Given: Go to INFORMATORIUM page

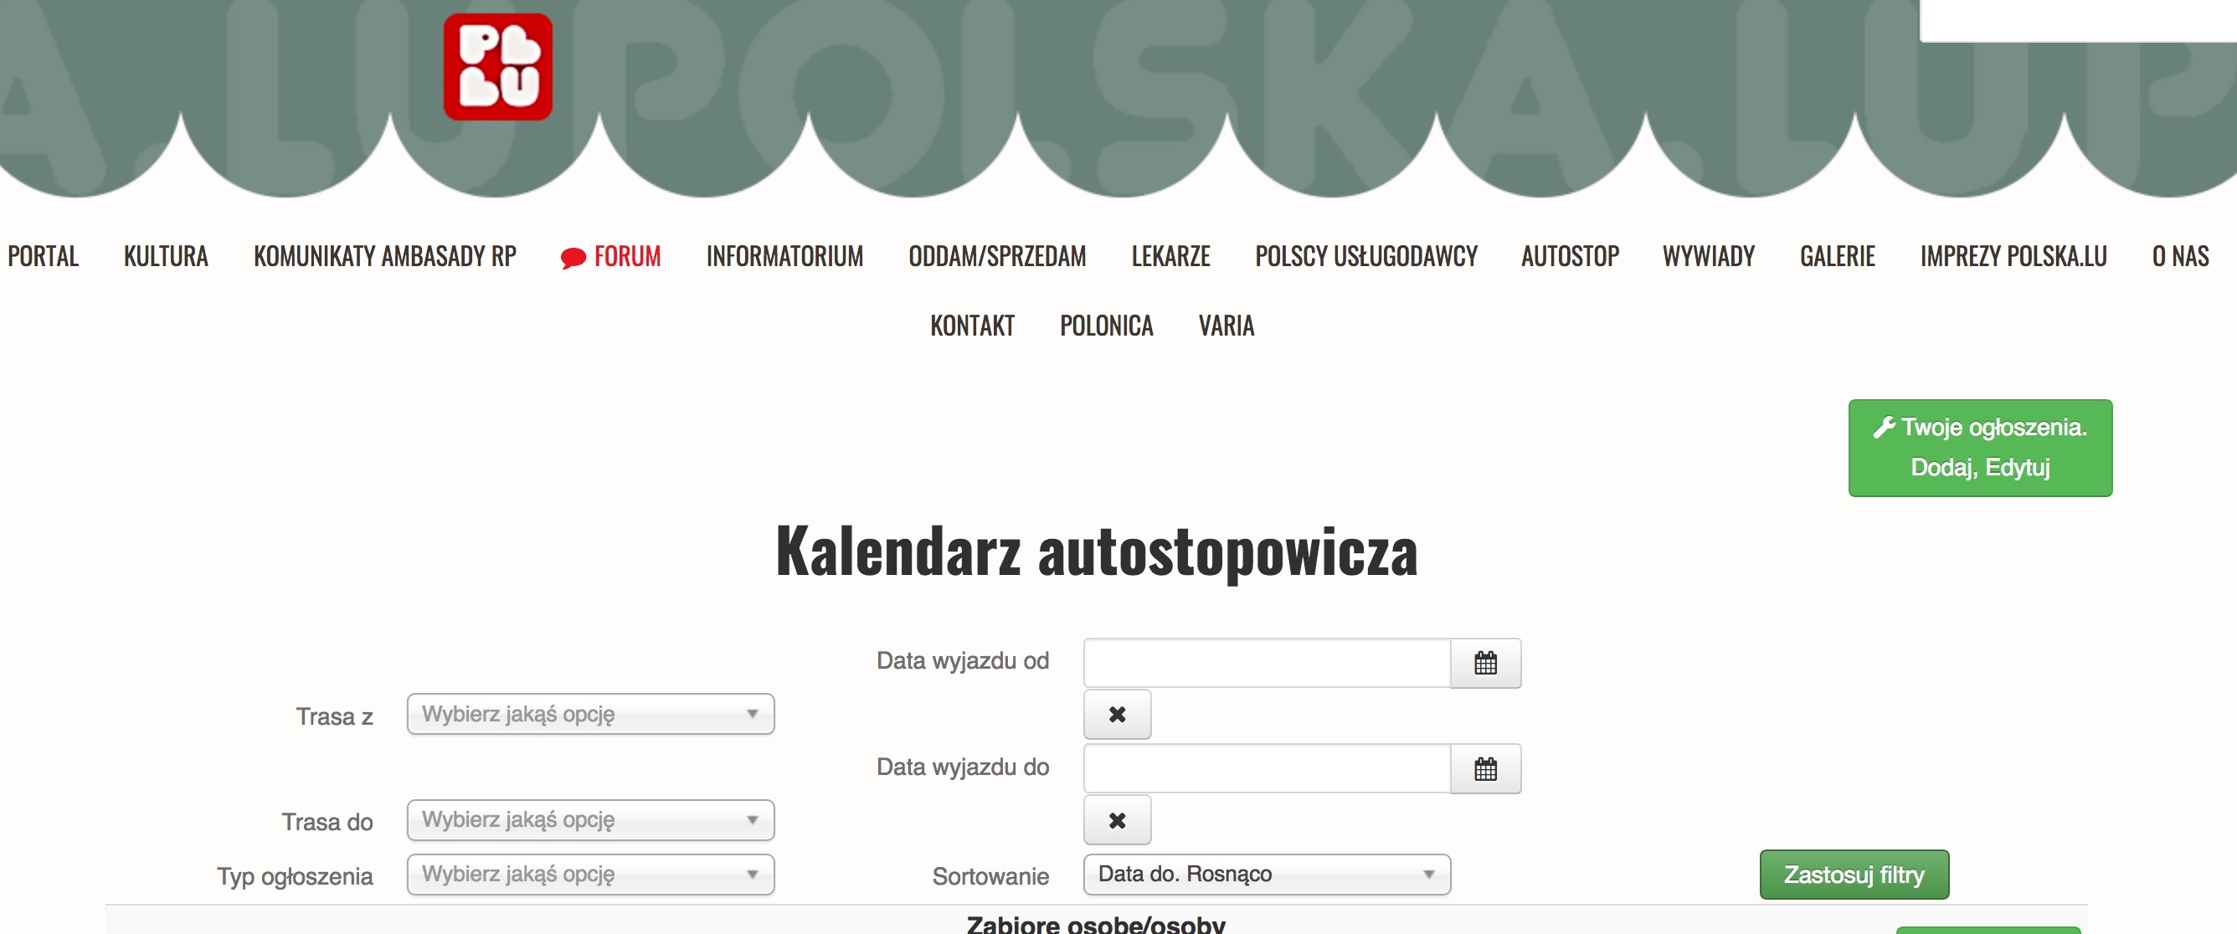Looking at the screenshot, I should point(784,256).
